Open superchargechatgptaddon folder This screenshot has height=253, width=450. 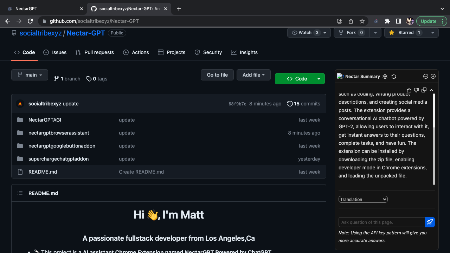click(x=58, y=159)
